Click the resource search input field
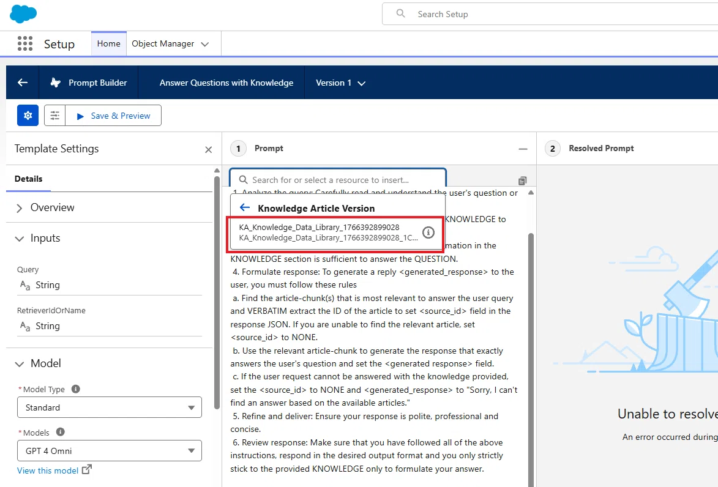 point(338,180)
